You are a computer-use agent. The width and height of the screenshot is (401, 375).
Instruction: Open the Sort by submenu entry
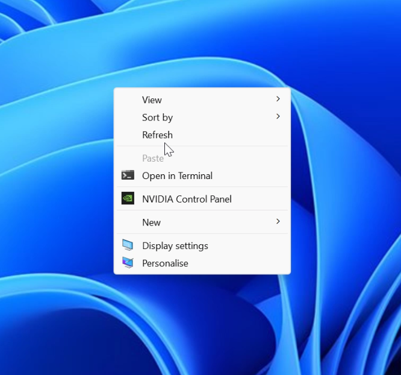tap(202, 118)
